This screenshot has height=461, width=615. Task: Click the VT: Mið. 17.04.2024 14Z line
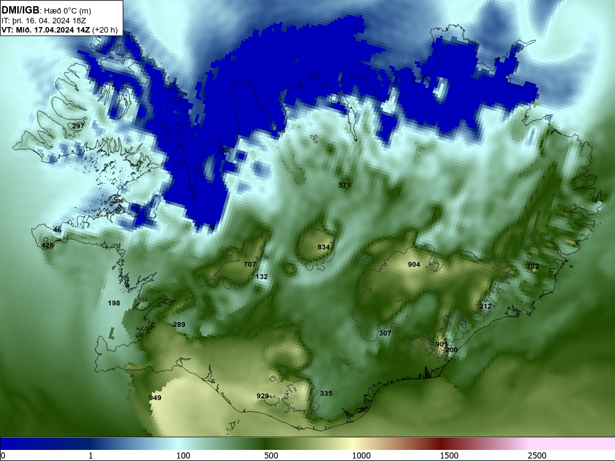(59, 30)
